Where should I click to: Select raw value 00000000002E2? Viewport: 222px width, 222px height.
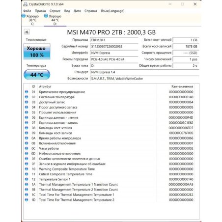tap(181, 194)
